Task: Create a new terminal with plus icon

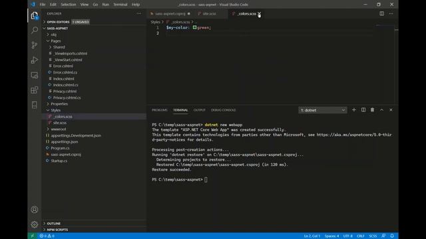Action: point(353,110)
